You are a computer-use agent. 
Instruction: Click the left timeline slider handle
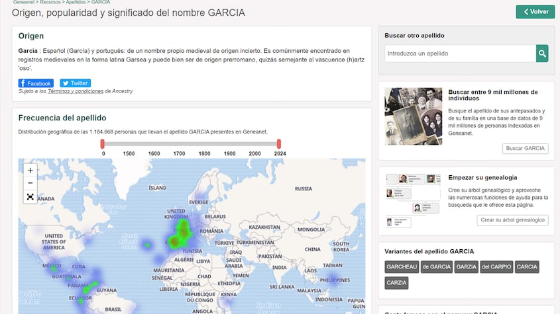[103, 143]
